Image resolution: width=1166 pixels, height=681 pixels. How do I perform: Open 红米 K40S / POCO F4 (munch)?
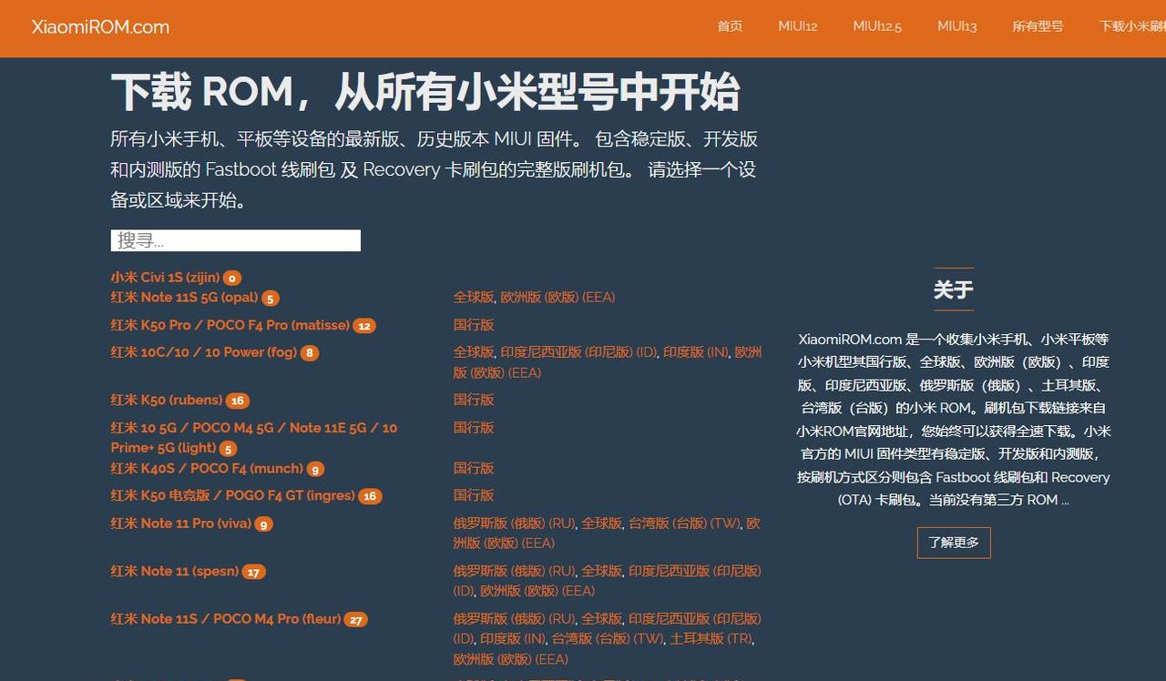207,468
